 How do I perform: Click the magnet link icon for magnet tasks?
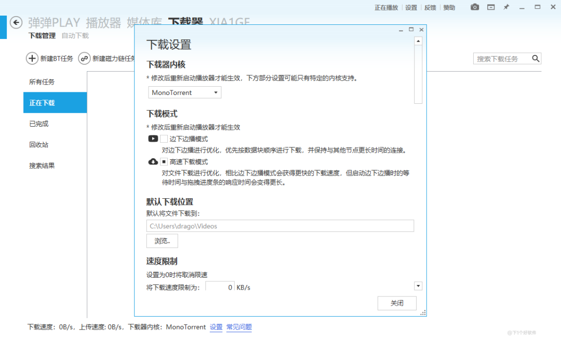click(84, 59)
